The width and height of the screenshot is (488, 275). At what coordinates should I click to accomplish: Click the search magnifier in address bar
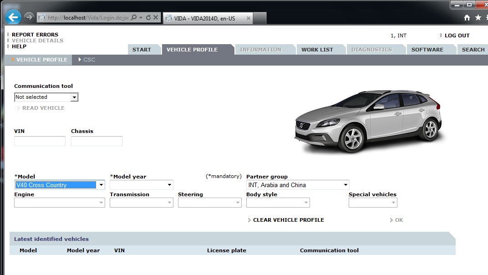click(x=134, y=17)
